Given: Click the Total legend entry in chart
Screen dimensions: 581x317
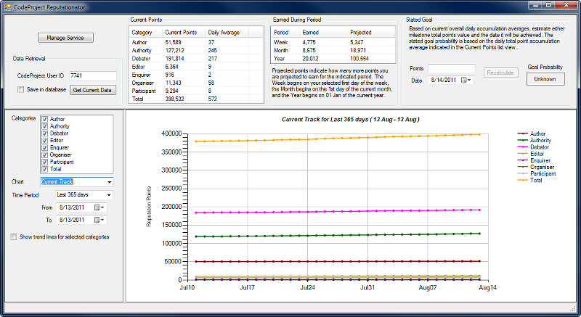Looking at the screenshot, I should click(x=530, y=180).
